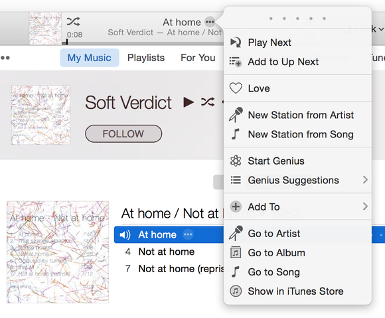Screen dimensions: 385x318
Task: Click the now-playing album artwork thumbnail
Action: click(45, 29)
